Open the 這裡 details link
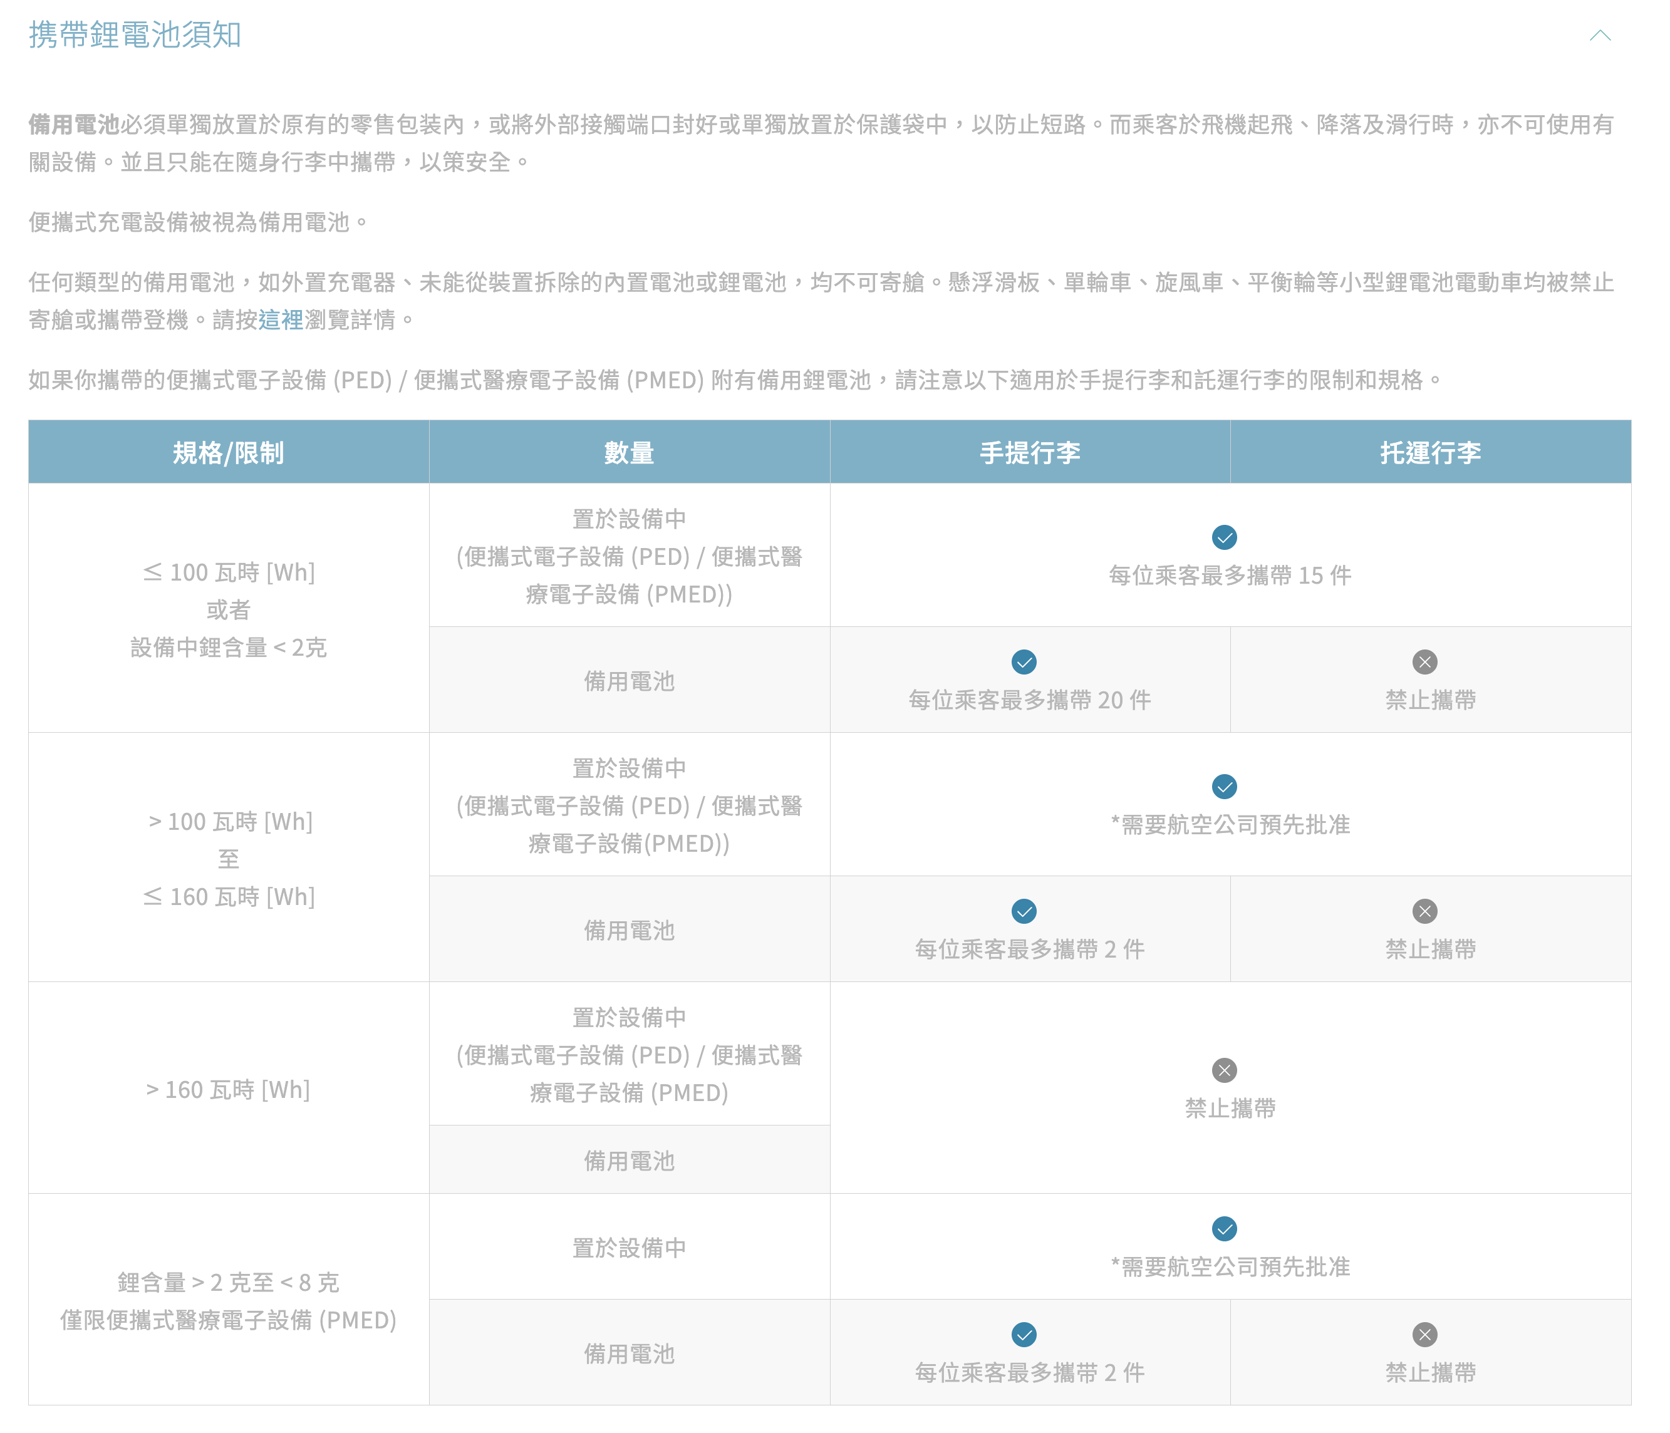This screenshot has height=1433, width=1670. (x=281, y=320)
